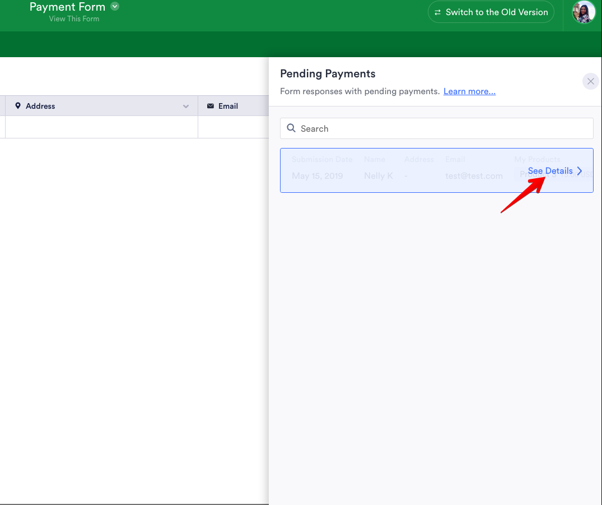
Task: Select the May 15, 2019 submission date
Action: pyautogui.click(x=317, y=176)
